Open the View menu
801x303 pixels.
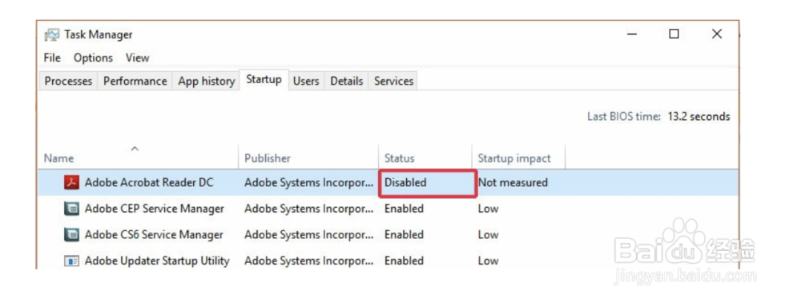(138, 58)
